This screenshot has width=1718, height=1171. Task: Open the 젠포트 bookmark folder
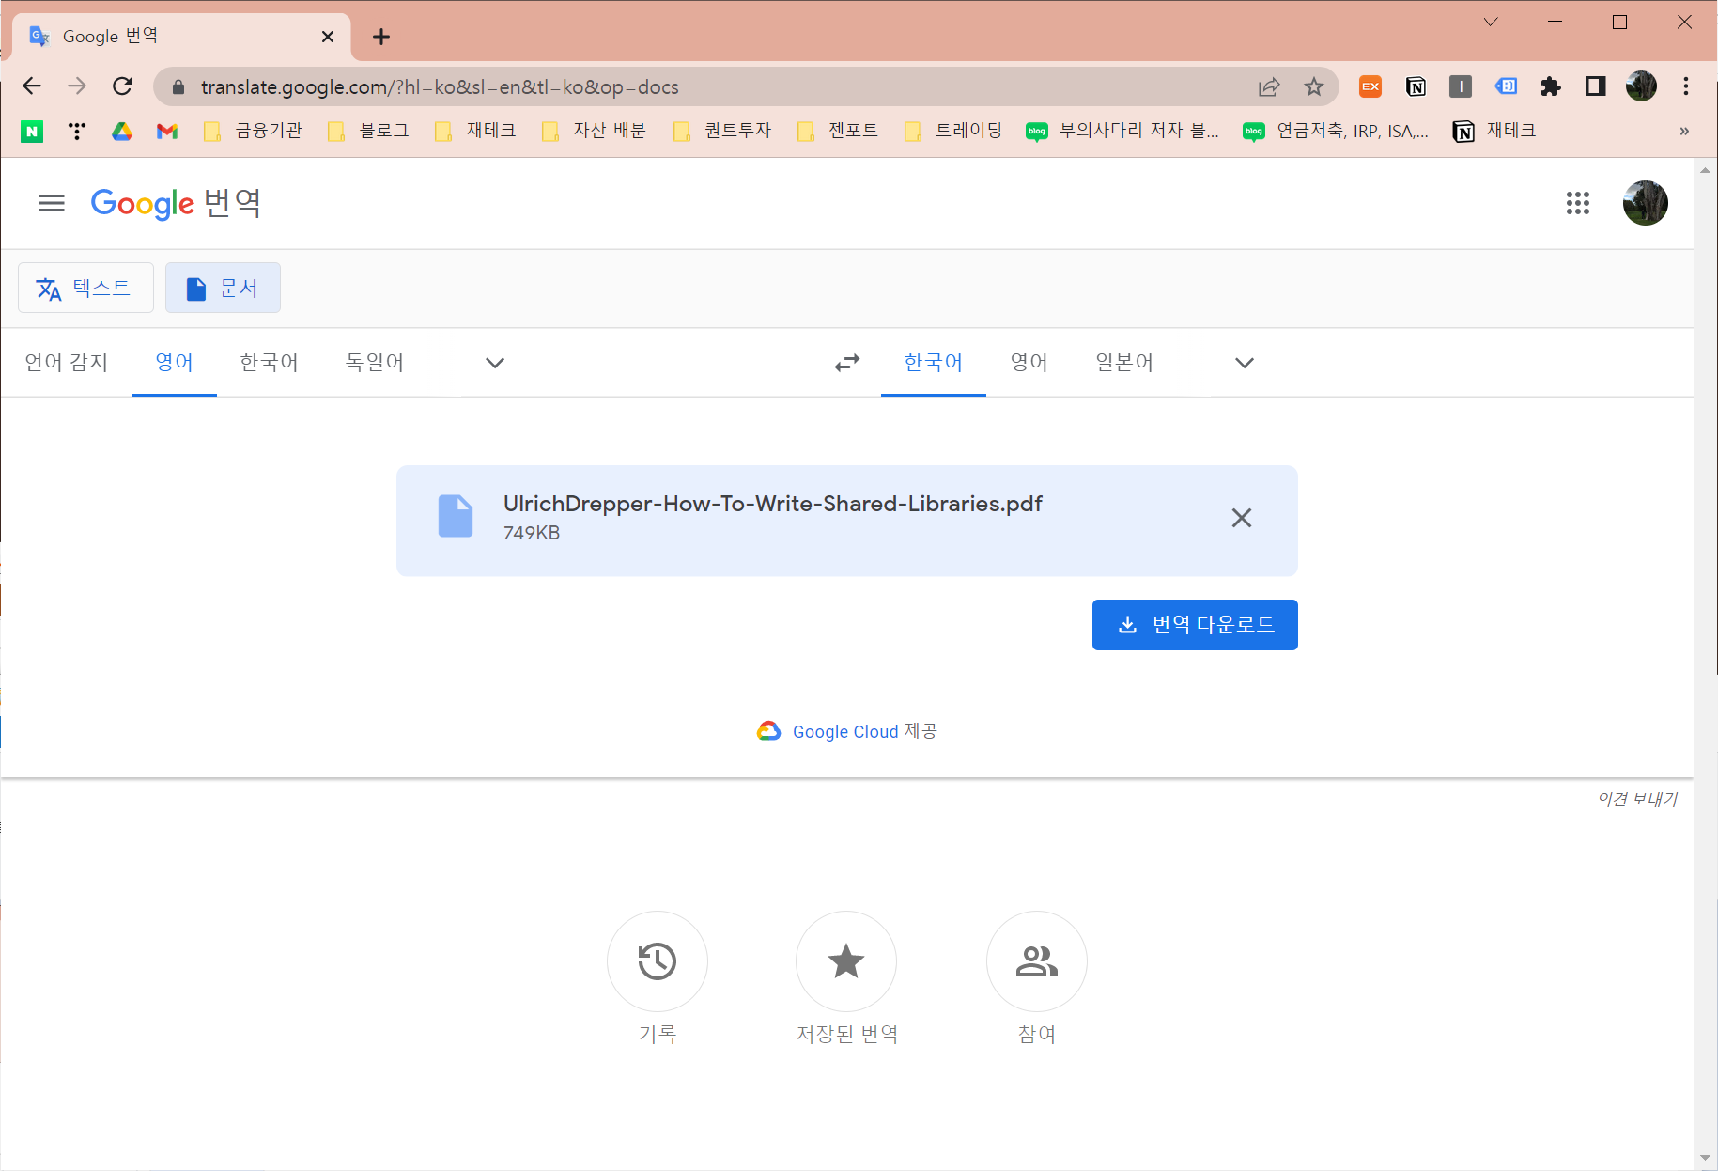point(838,131)
